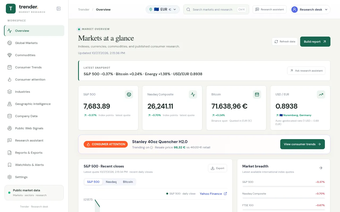Click the Geographic Intelligence pin icon
Viewport: 340px width, 212px height.
pyautogui.click(x=10, y=104)
